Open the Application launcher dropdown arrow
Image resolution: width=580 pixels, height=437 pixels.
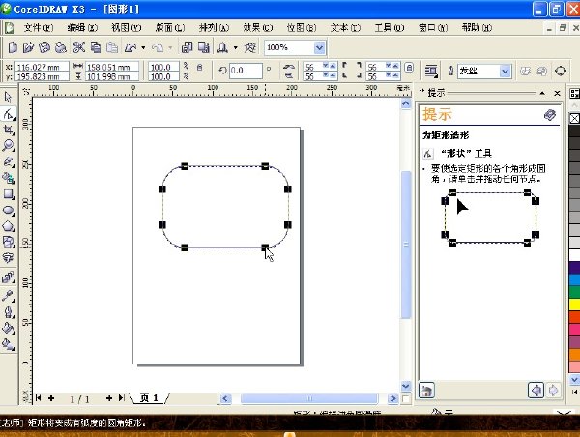(x=235, y=47)
